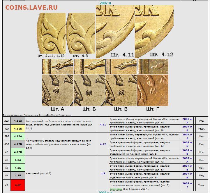Open the large Шт. 4.11 knot close-up photo
The width and height of the screenshot is (210, 193).
(x=115, y=32)
